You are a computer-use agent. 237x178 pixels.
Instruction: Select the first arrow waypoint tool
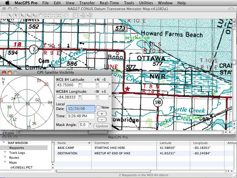(11, 15)
